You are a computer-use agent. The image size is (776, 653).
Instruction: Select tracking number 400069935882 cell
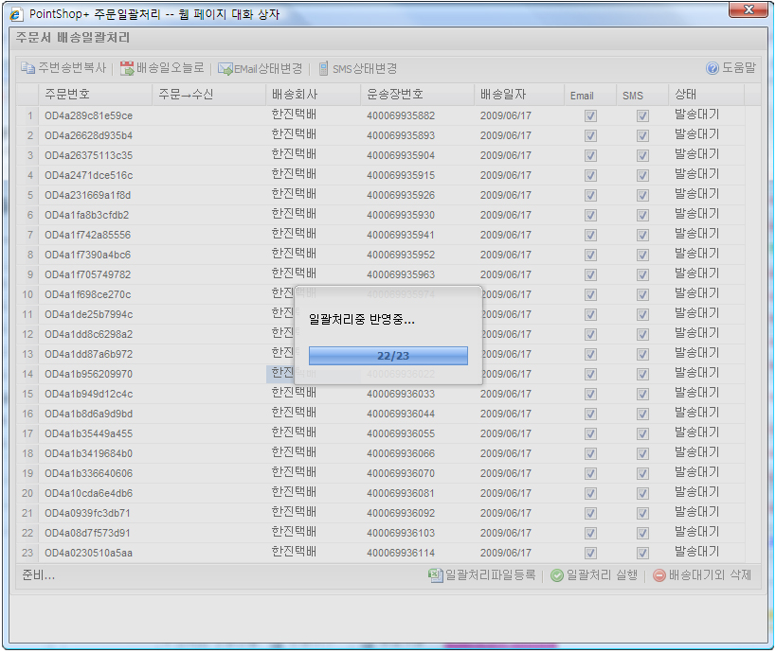pos(401,115)
